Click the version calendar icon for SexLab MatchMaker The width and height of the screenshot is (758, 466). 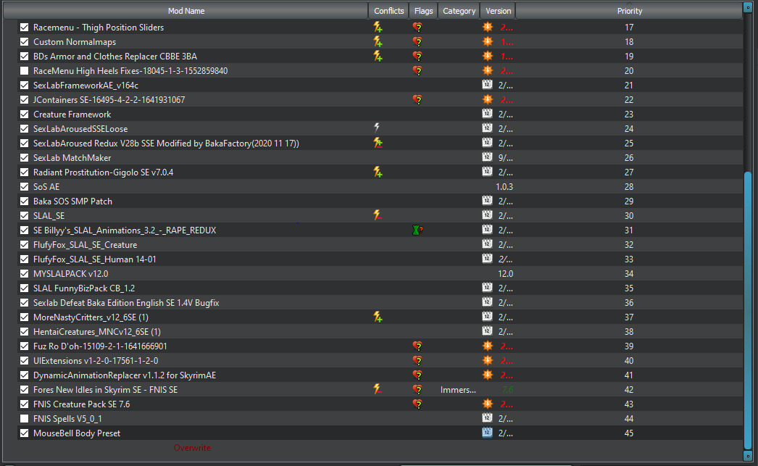point(487,157)
